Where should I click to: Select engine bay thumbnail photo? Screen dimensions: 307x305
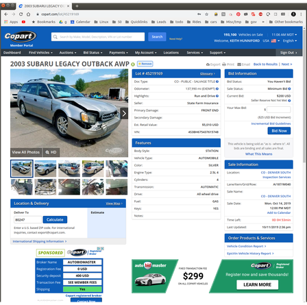point(45,187)
